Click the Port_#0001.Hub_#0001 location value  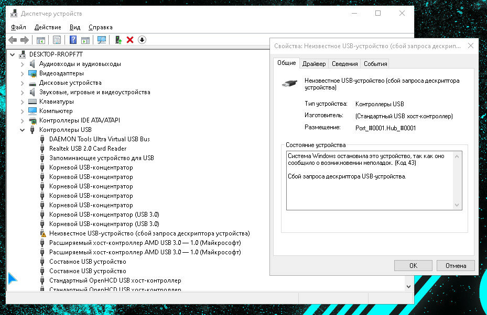[385, 128]
